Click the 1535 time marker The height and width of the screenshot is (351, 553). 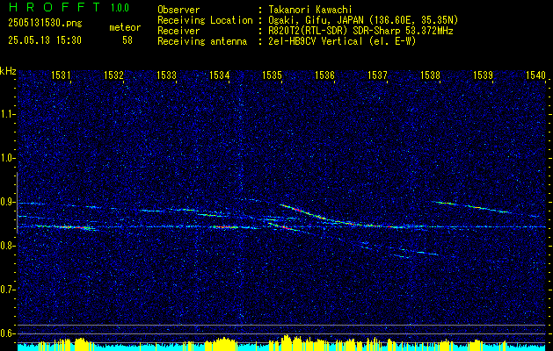272,75
